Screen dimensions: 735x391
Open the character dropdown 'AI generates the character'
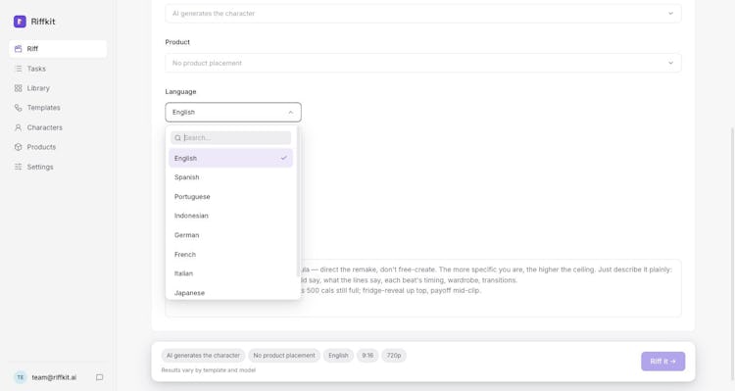point(422,13)
